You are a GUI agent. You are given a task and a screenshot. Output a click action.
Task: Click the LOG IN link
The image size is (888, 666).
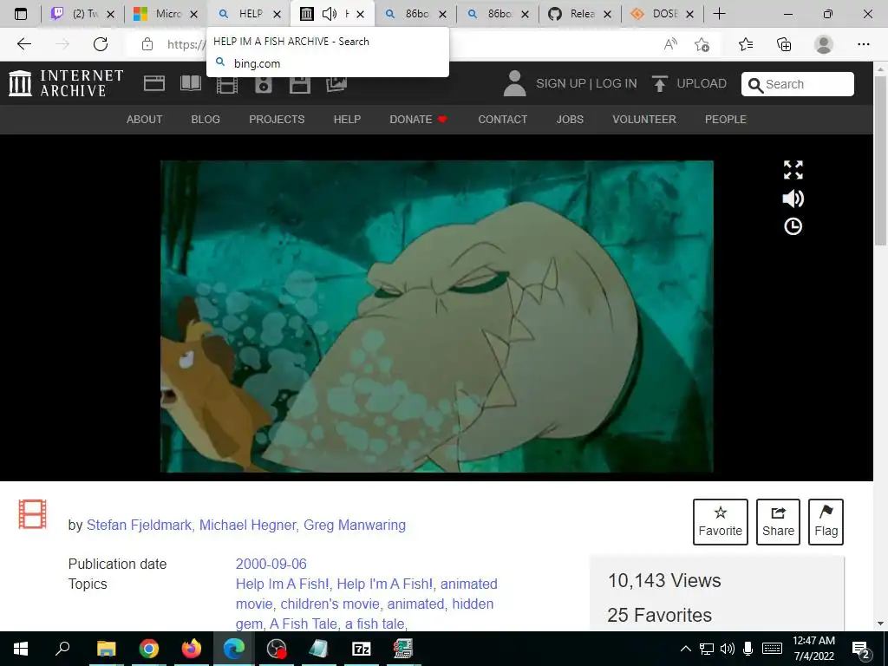click(617, 84)
